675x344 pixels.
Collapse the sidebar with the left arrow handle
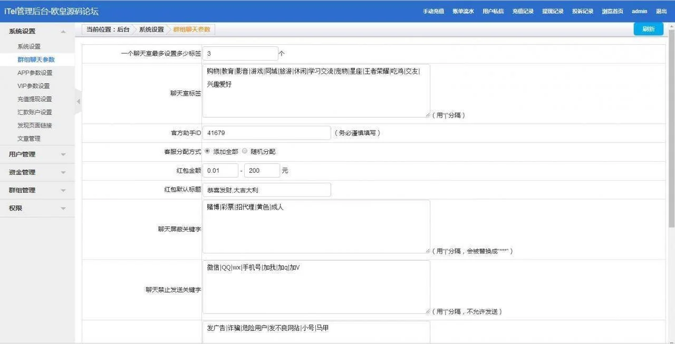78,101
